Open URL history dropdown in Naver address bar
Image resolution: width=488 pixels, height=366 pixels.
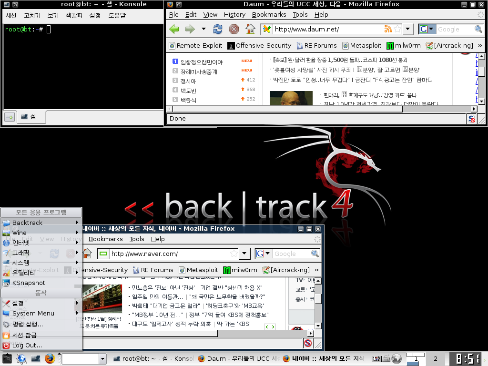(244, 254)
